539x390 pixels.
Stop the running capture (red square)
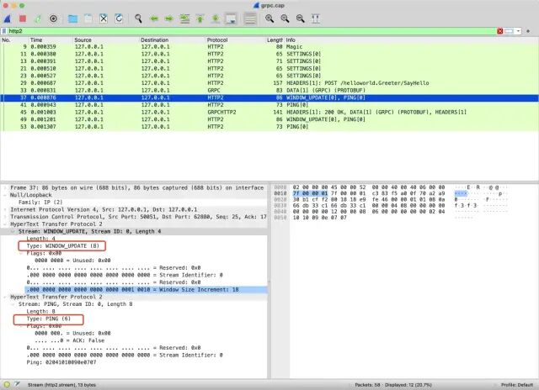[23, 18]
